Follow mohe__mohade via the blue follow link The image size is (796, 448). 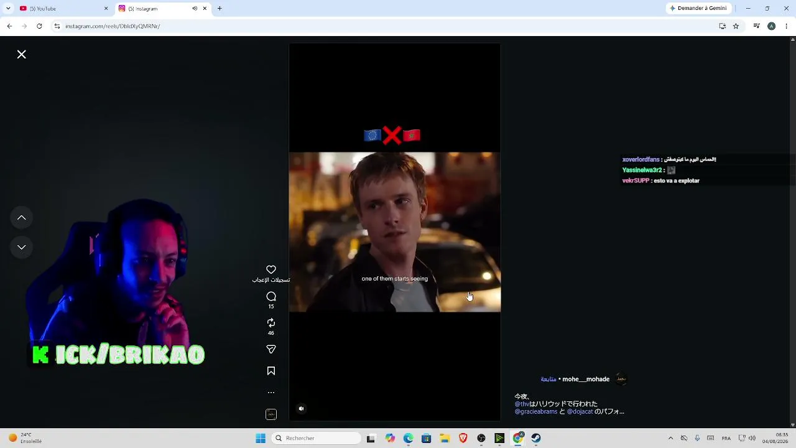[x=548, y=379]
